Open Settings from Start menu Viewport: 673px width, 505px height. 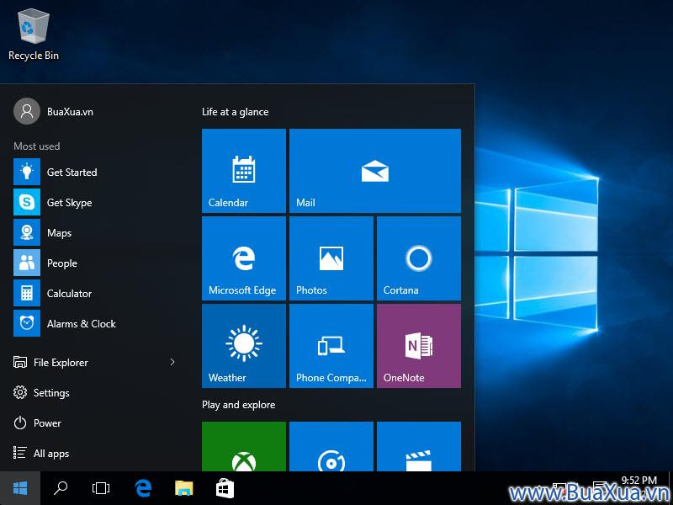click(x=50, y=393)
